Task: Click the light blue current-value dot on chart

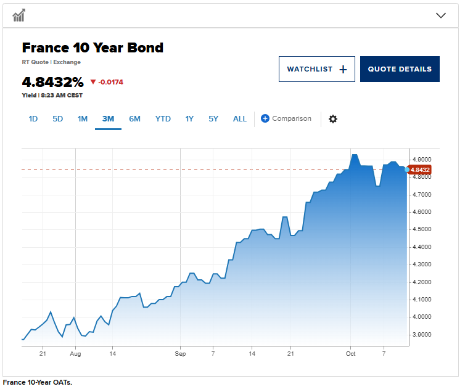Action: point(407,170)
